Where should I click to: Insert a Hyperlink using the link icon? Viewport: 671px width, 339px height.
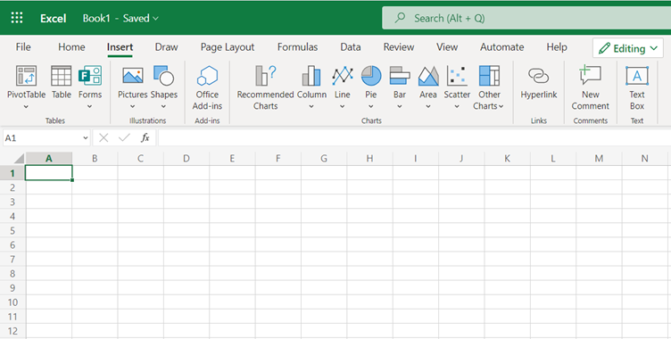[538, 76]
